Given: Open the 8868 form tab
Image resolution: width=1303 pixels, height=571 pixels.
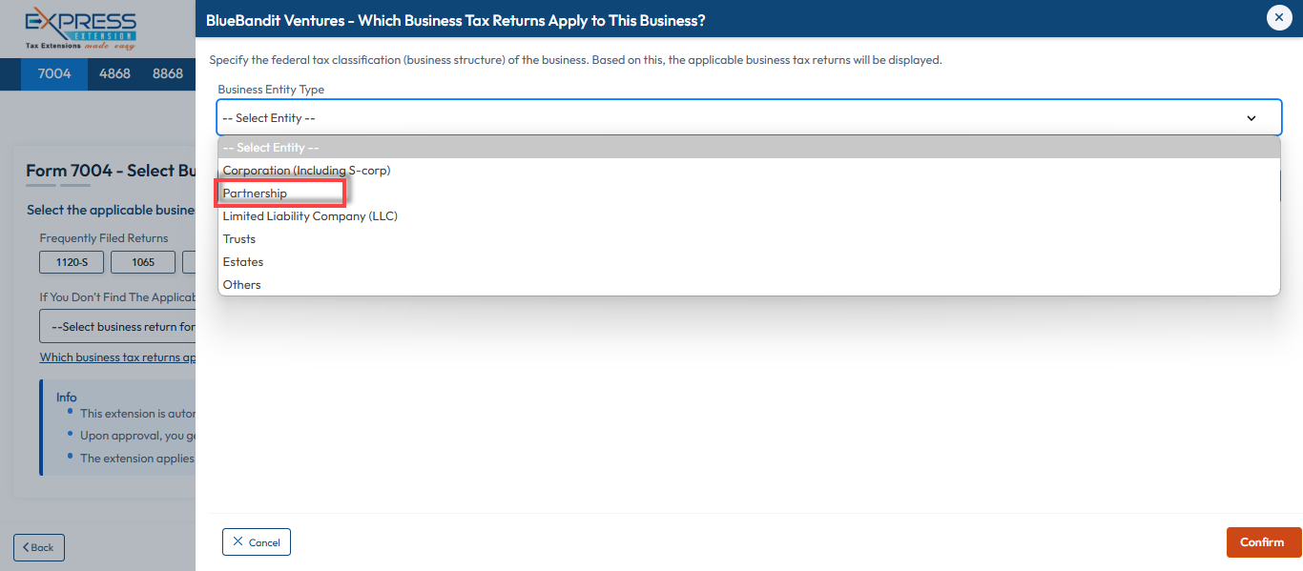Looking at the screenshot, I should click(168, 73).
